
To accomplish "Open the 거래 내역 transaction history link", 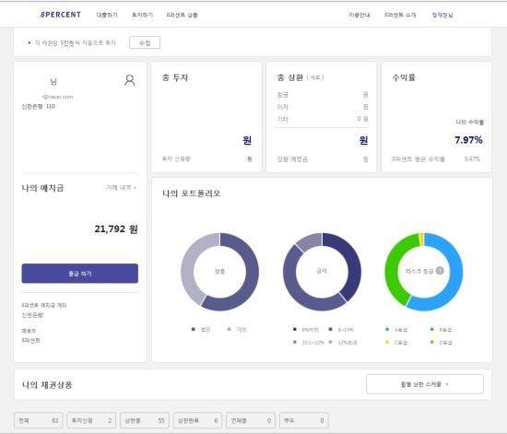I will [122, 187].
